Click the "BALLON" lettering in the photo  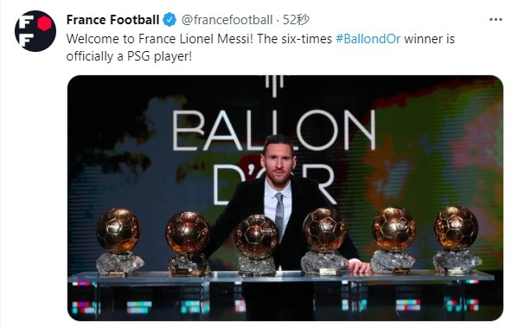tap(274, 130)
